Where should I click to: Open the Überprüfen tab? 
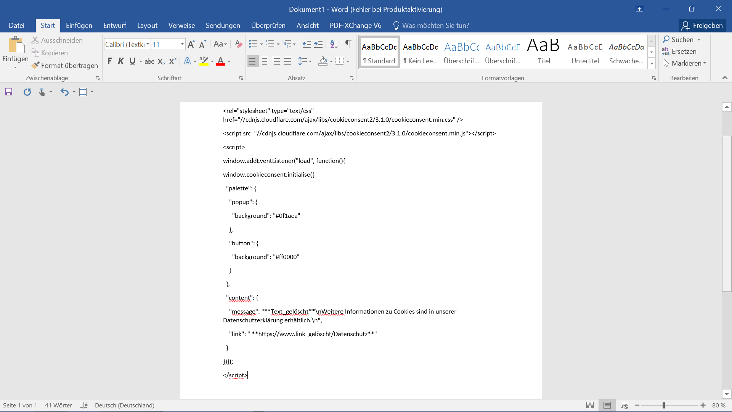click(x=268, y=26)
